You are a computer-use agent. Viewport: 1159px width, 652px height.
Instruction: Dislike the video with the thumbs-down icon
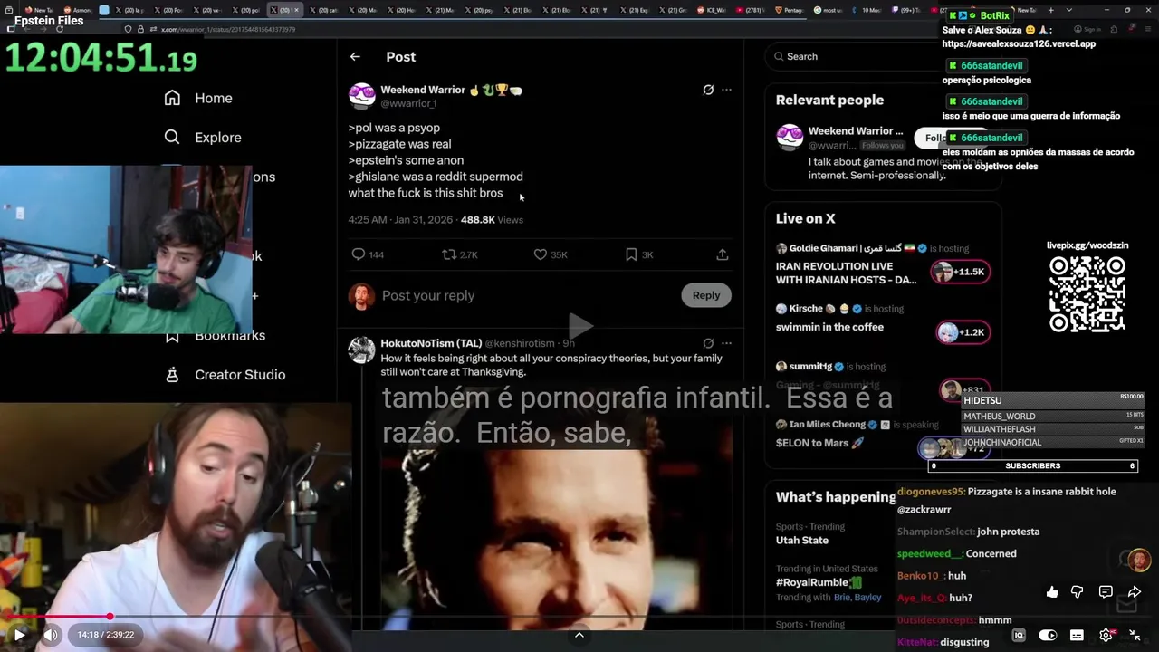tap(1078, 592)
